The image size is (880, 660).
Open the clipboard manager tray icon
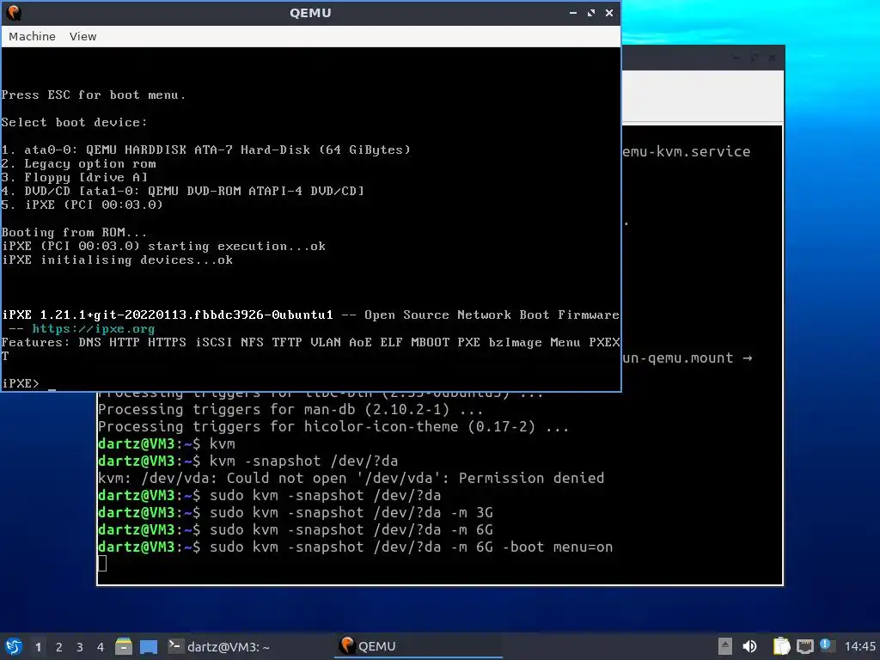pyautogui.click(x=781, y=646)
